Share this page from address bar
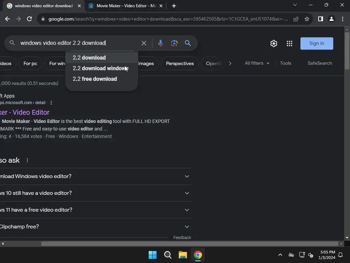Screen dimensions: 350x263 click(296, 19)
